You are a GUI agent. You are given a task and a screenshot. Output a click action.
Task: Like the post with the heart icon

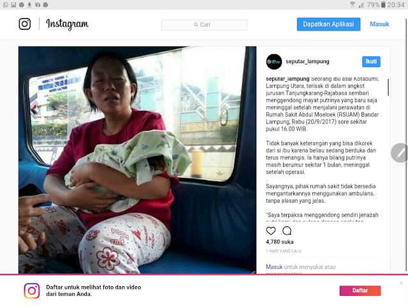click(271, 231)
